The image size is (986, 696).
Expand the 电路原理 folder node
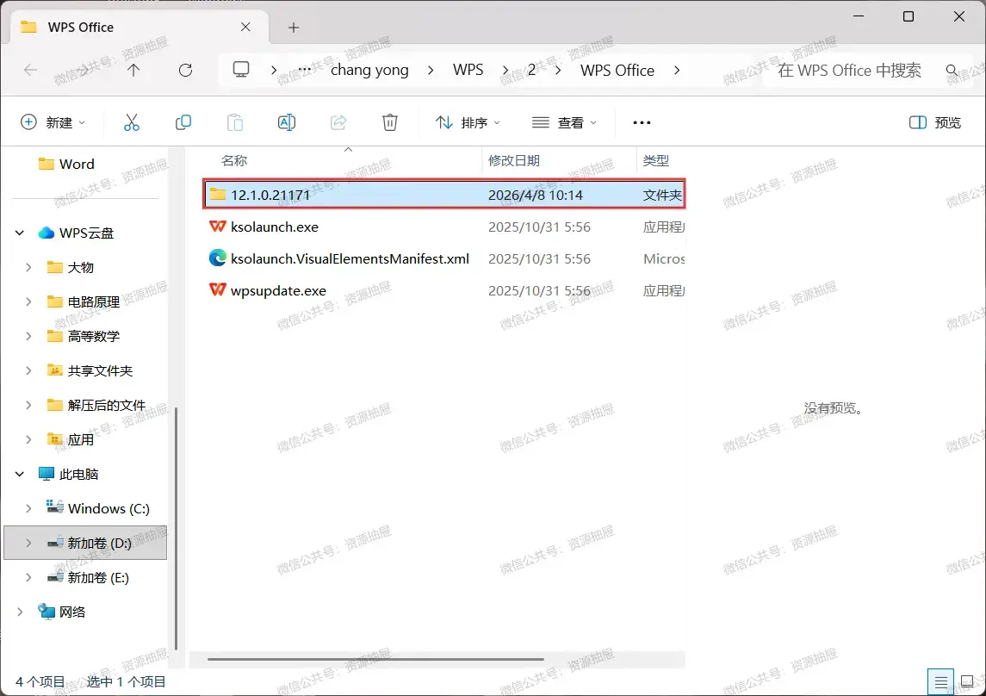coord(28,301)
